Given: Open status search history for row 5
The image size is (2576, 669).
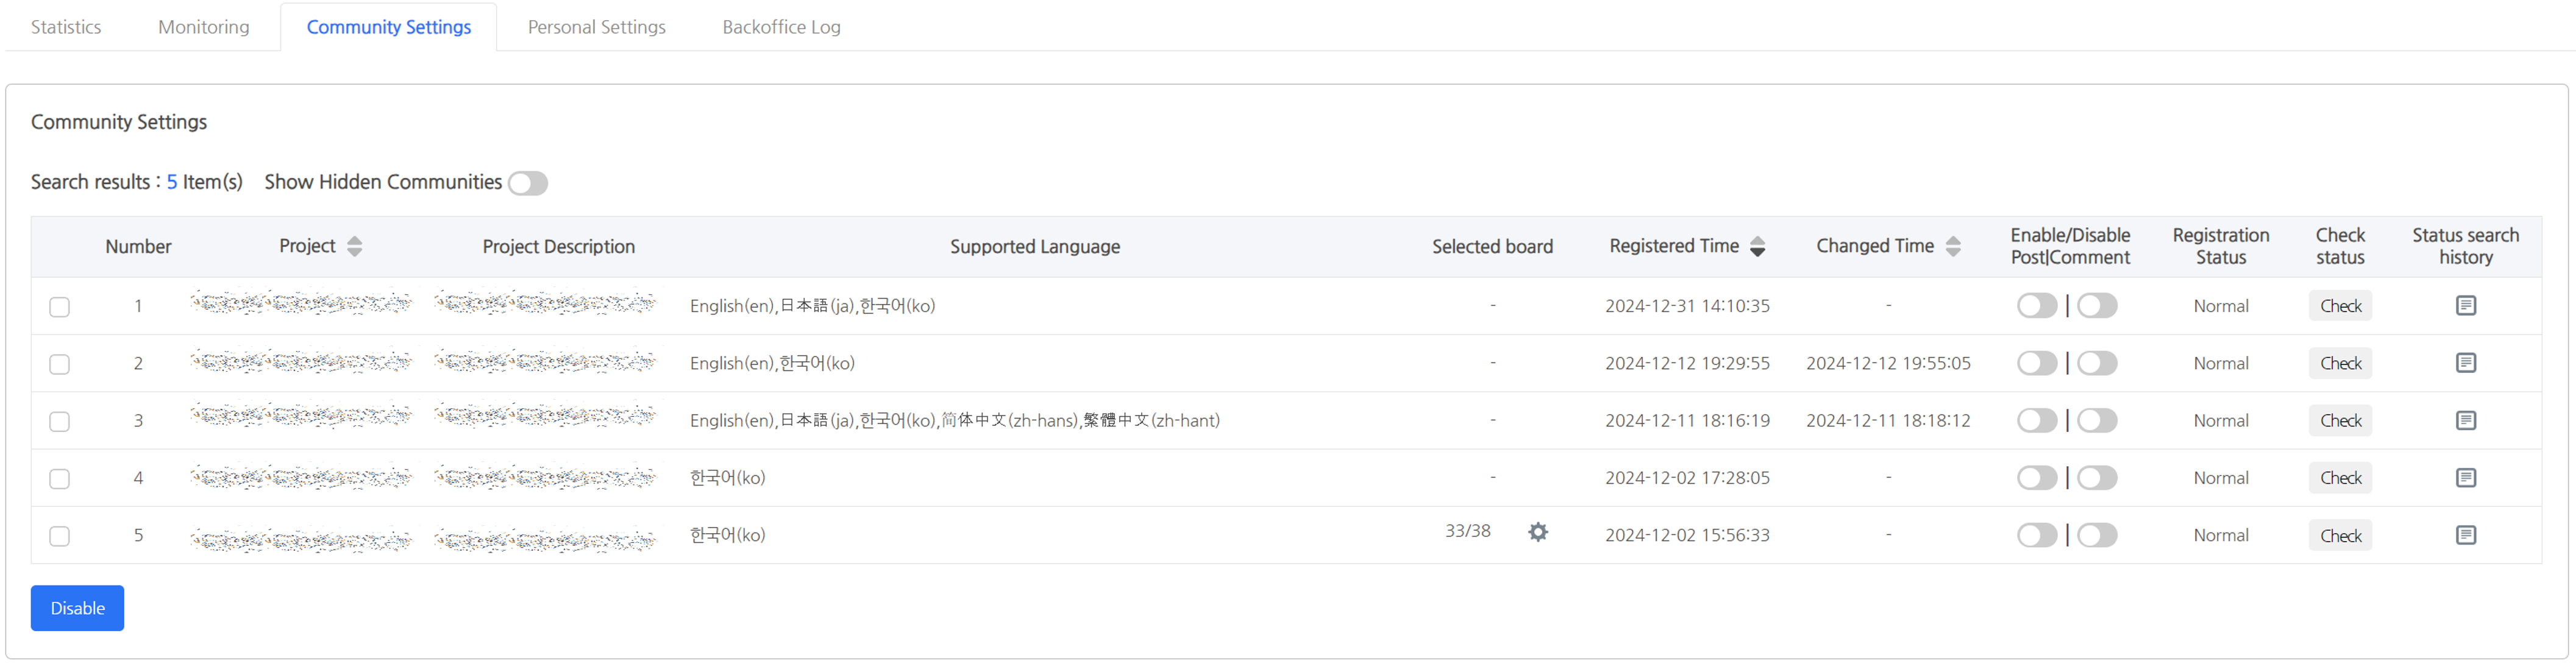Looking at the screenshot, I should [x=2465, y=535].
